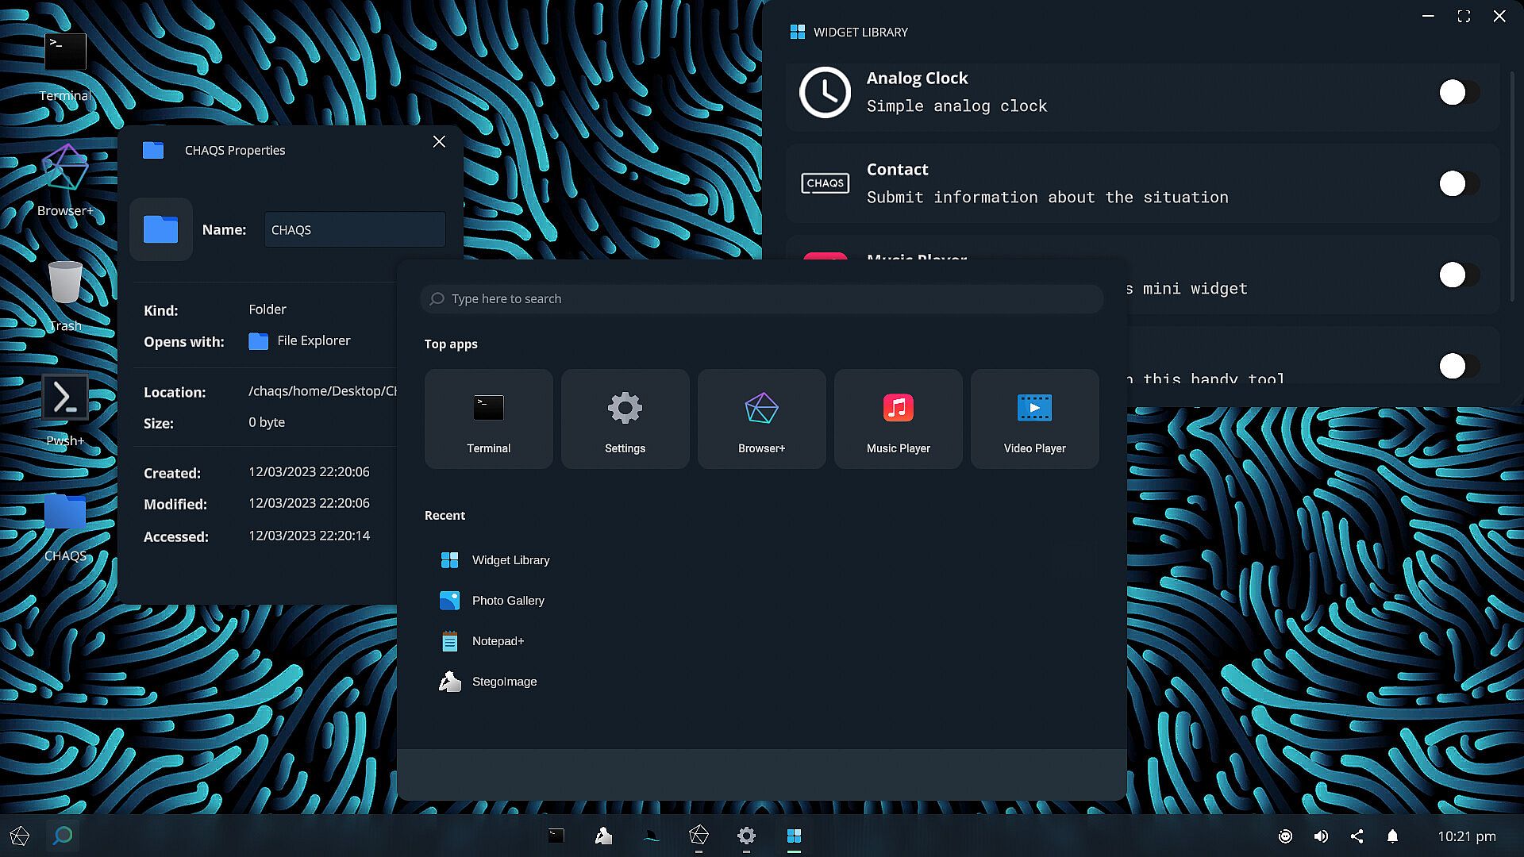Open Terminal from Top apps

tap(488, 419)
